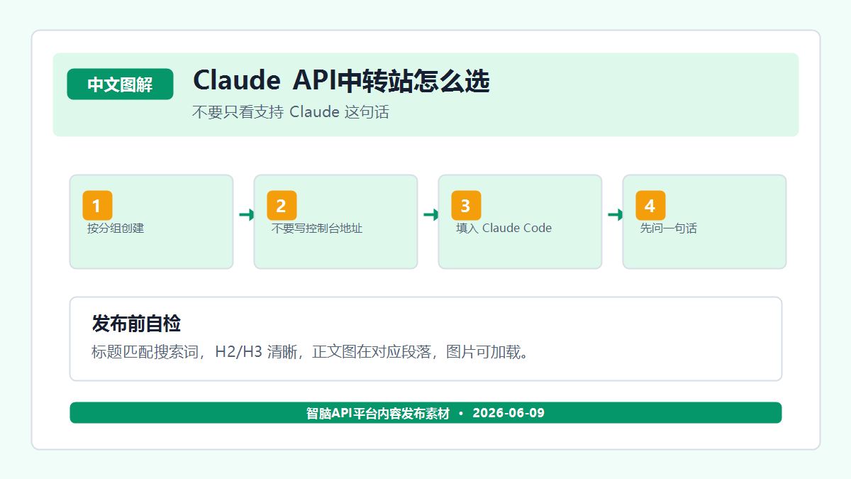The height and width of the screenshot is (479, 851).
Task: Click the 先问一句话 step label
Action: pyautogui.click(x=669, y=229)
